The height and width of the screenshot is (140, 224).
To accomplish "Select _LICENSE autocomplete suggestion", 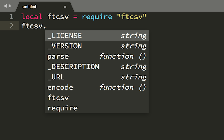I will (97, 36).
